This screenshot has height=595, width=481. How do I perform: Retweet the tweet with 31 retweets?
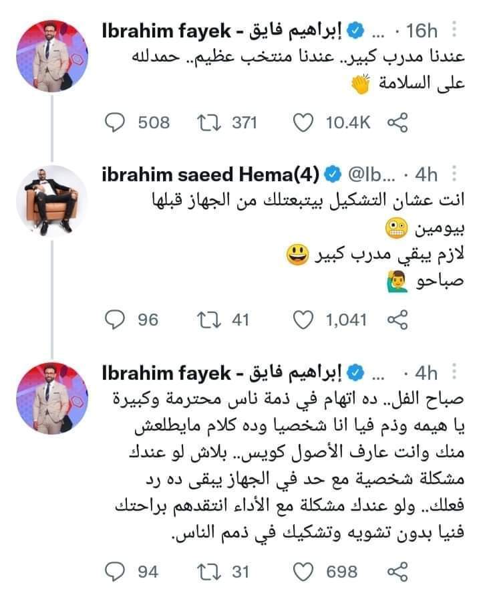[x=204, y=572]
